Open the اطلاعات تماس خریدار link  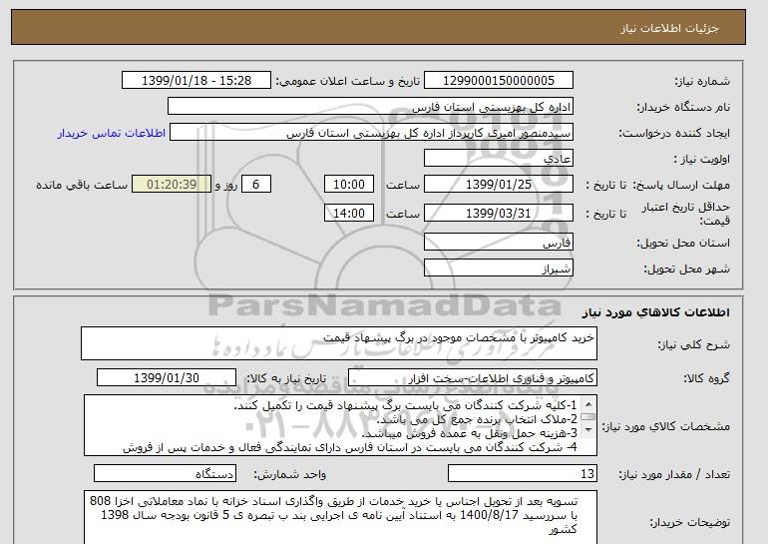(x=111, y=133)
